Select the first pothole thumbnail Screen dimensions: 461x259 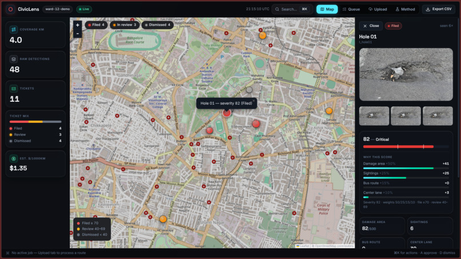coord(374,116)
